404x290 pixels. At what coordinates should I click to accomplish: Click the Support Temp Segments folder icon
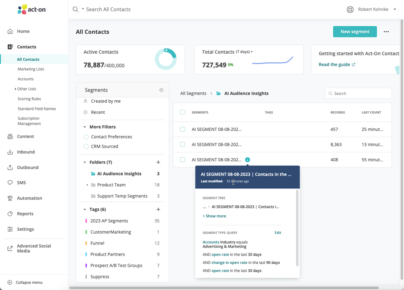93,196
